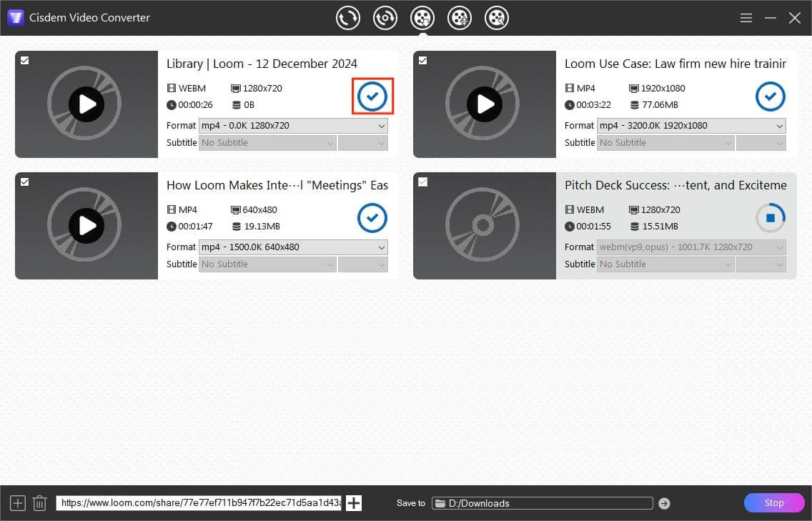The height and width of the screenshot is (521, 812).
Task: Click the completed checkmark for Loom Use Case
Action: click(770, 96)
